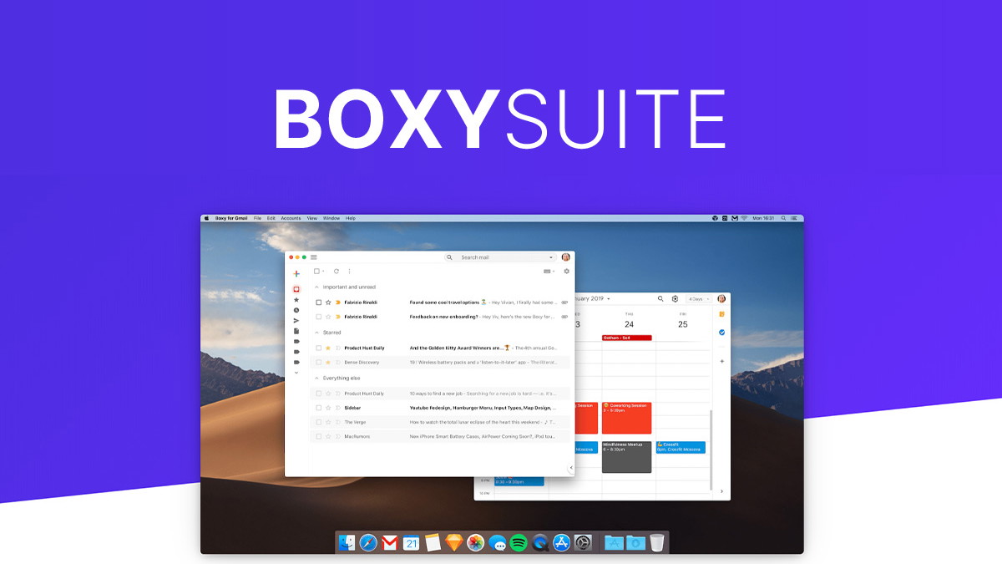Open the Thursday 'Coworking Session' calendar event

pyautogui.click(x=626, y=418)
